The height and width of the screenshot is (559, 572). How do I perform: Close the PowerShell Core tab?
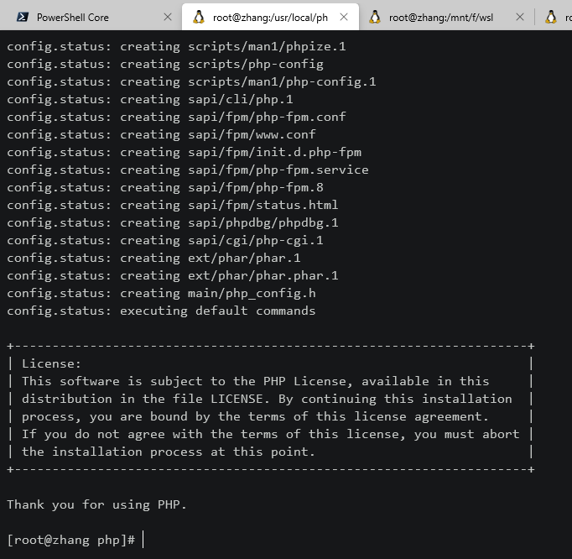pos(168,17)
